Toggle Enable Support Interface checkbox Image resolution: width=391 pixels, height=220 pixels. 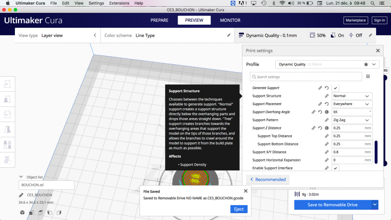(335, 168)
